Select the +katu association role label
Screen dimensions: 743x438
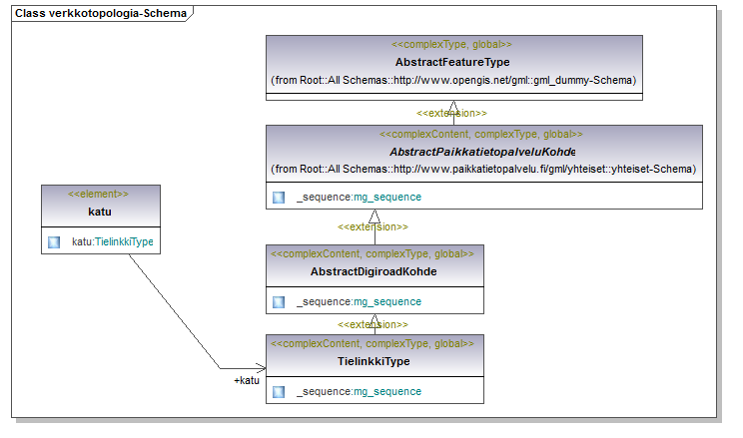pyautogui.click(x=246, y=380)
